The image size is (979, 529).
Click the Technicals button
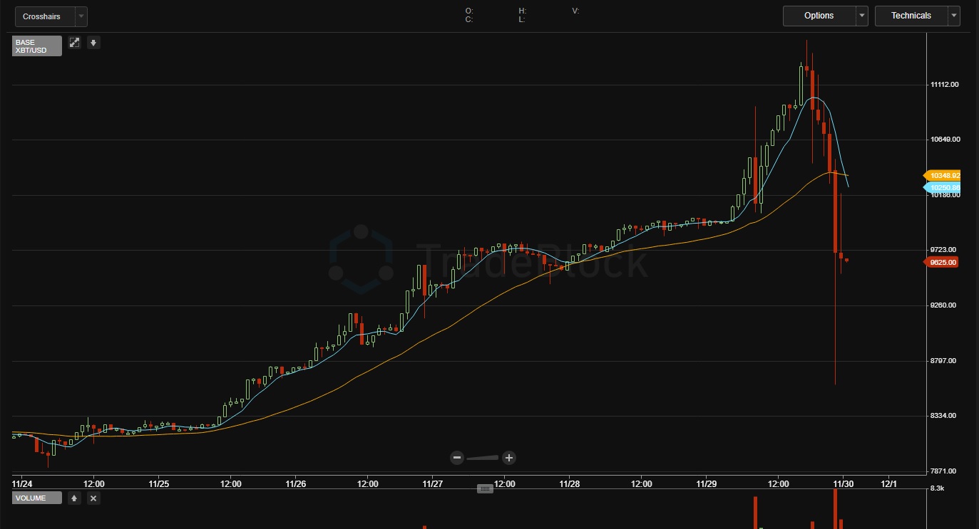pyautogui.click(x=911, y=16)
